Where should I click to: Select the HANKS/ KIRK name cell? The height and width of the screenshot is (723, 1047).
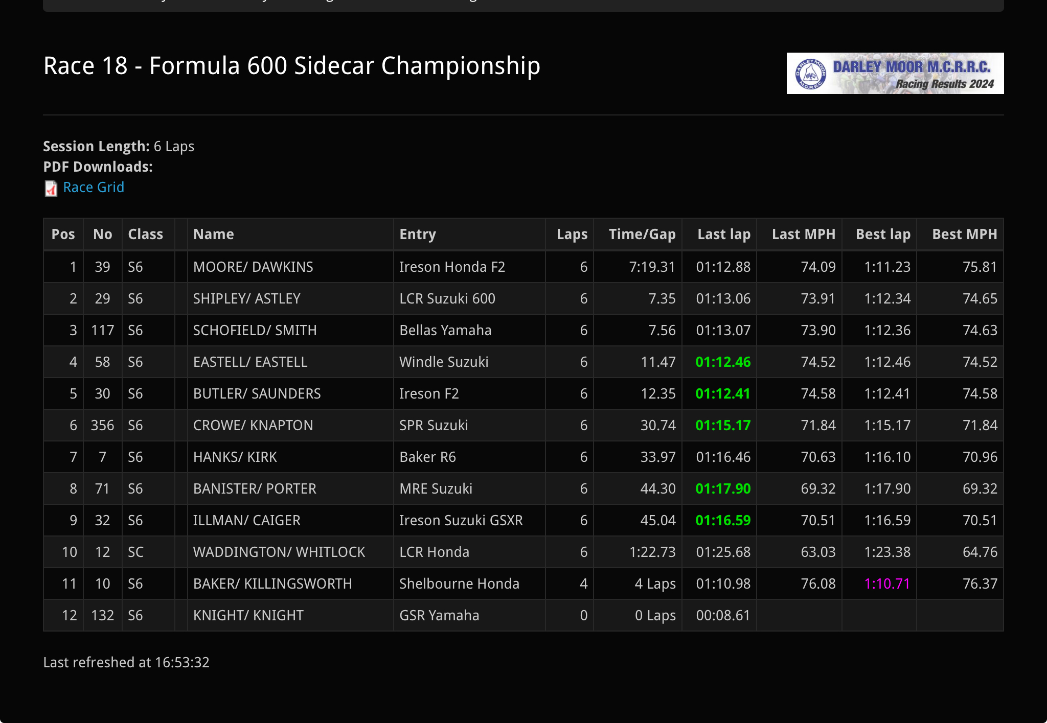[x=290, y=457]
